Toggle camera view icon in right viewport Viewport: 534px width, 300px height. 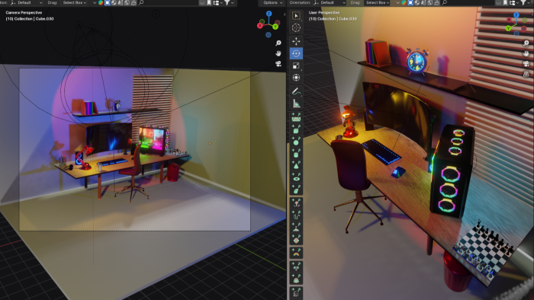click(x=526, y=63)
